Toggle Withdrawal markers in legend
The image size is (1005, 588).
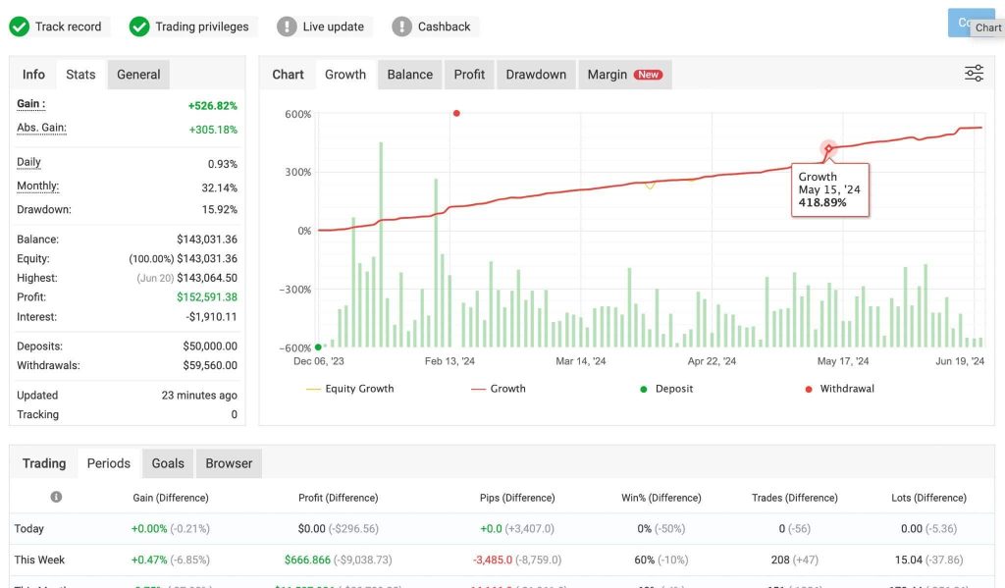click(840, 389)
